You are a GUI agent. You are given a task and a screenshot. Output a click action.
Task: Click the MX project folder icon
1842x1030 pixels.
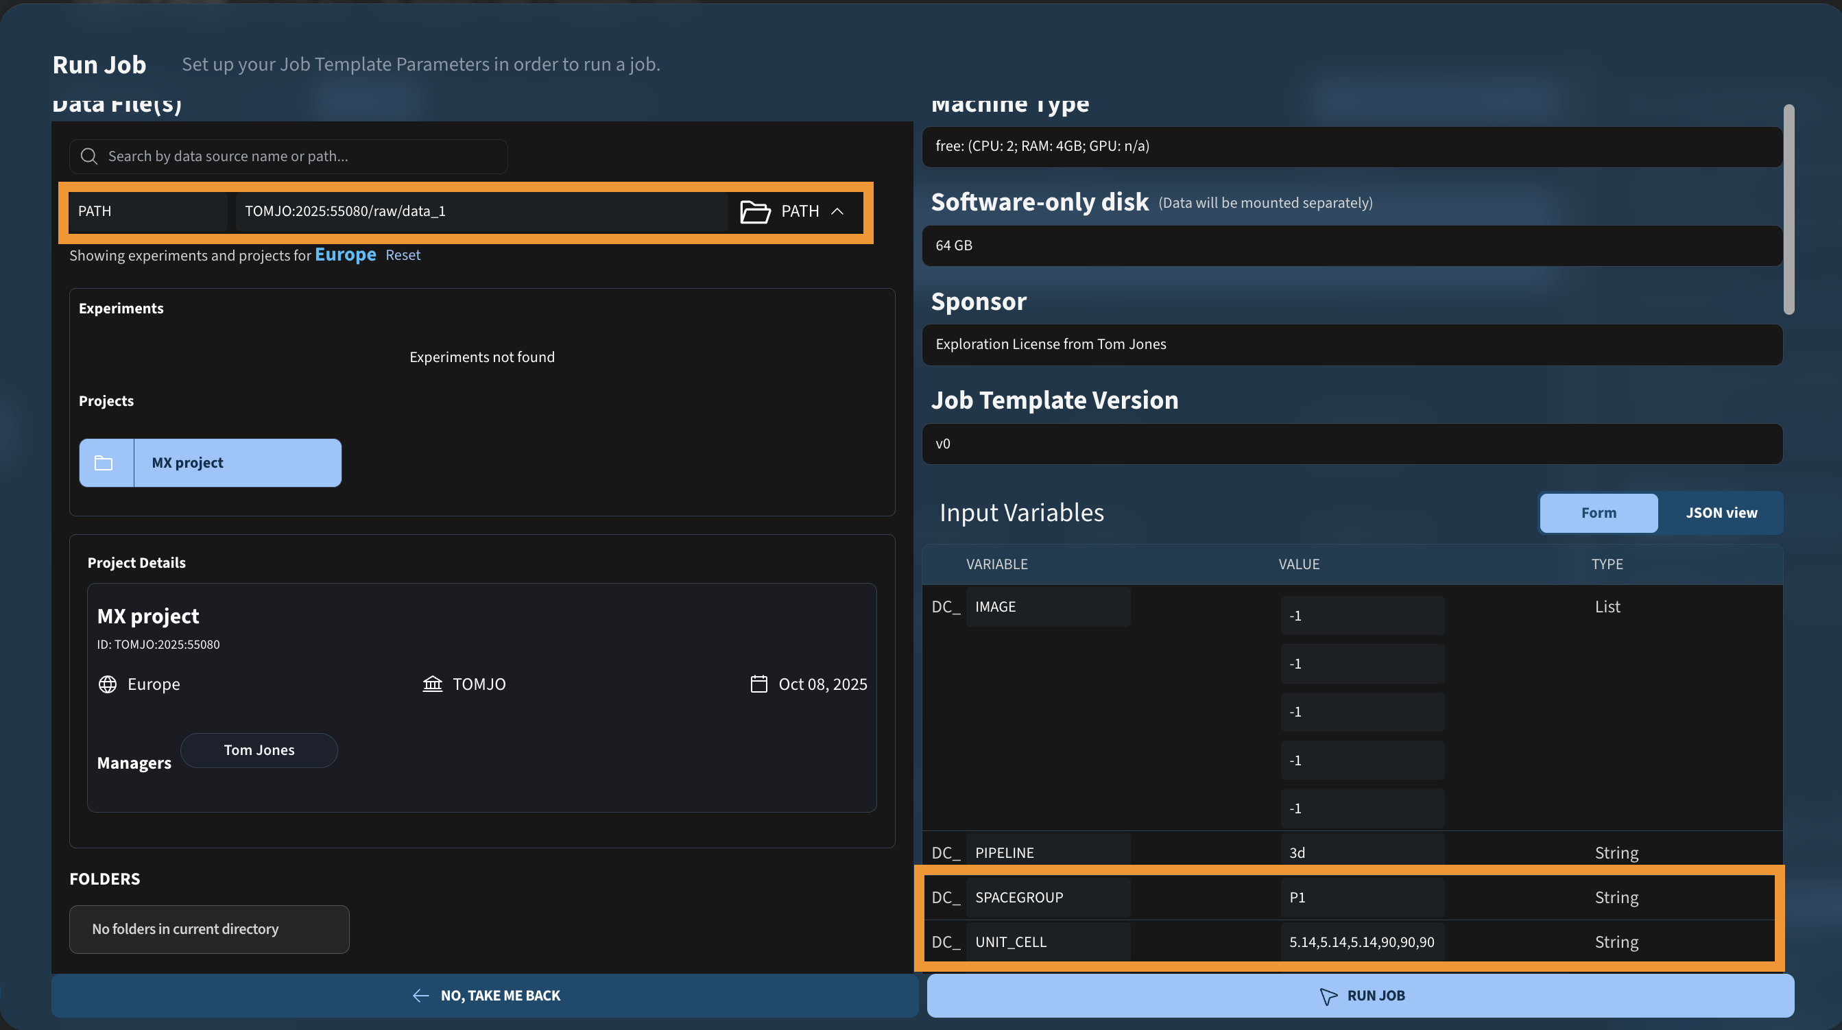(104, 463)
